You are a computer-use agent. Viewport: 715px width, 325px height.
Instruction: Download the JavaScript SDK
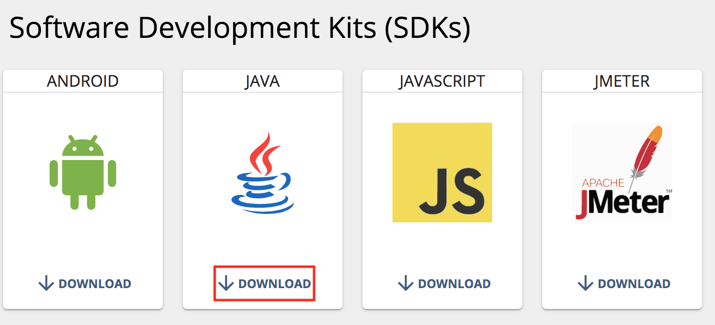pyautogui.click(x=444, y=284)
